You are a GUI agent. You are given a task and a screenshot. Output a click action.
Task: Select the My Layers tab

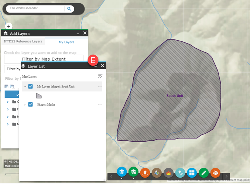point(66,42)
